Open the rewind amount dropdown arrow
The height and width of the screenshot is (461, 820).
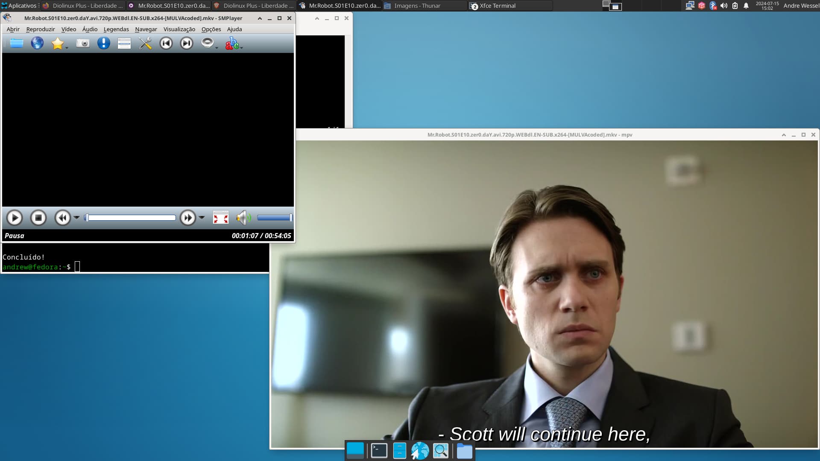(76, 218)
